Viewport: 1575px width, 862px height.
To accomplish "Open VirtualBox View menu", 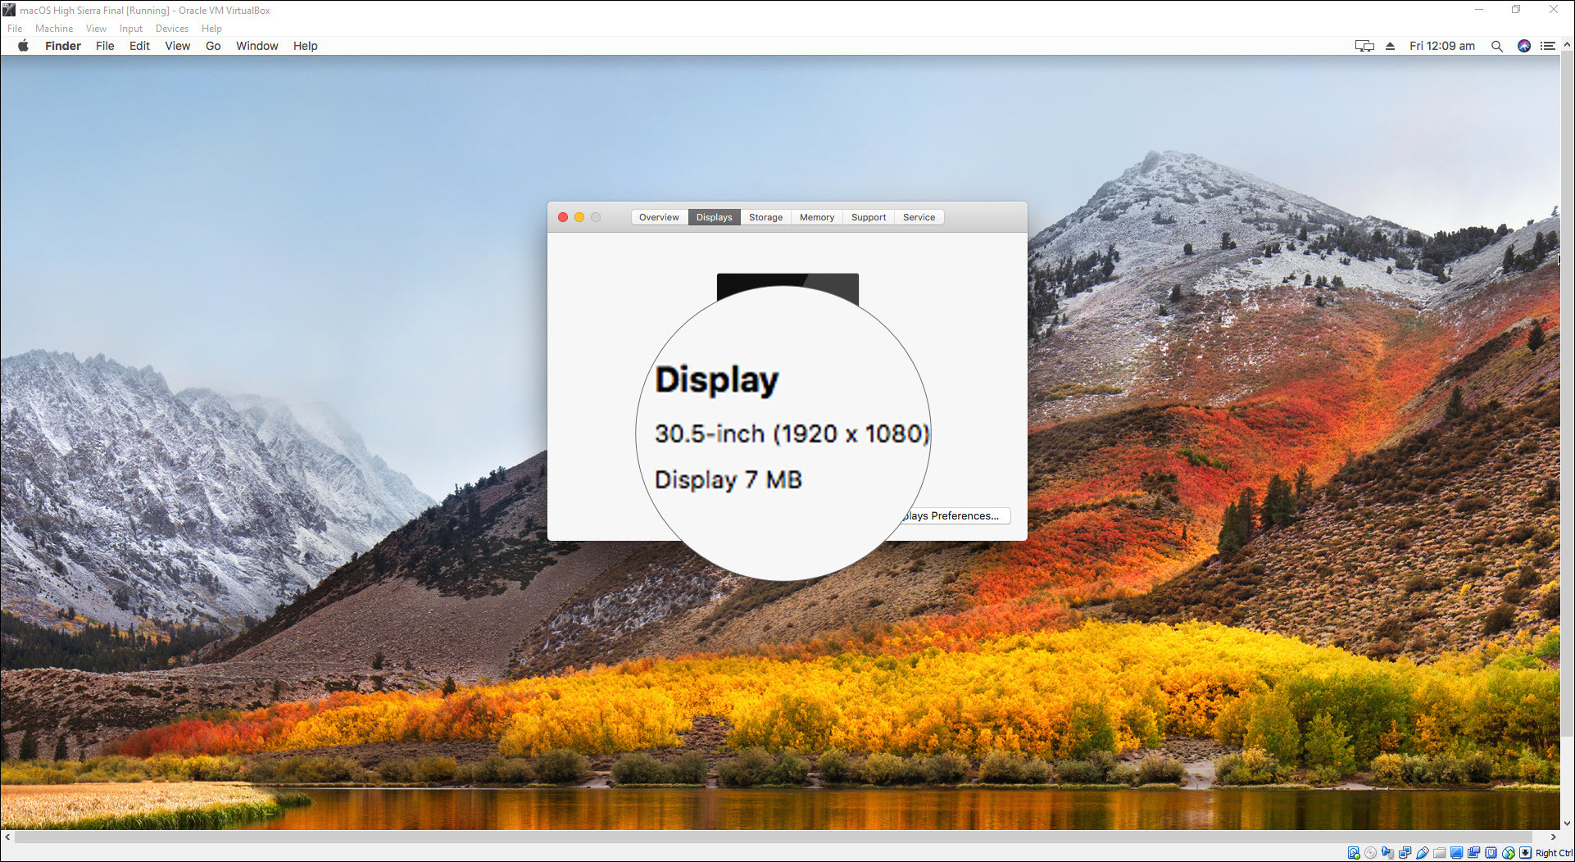I will 96,28.
